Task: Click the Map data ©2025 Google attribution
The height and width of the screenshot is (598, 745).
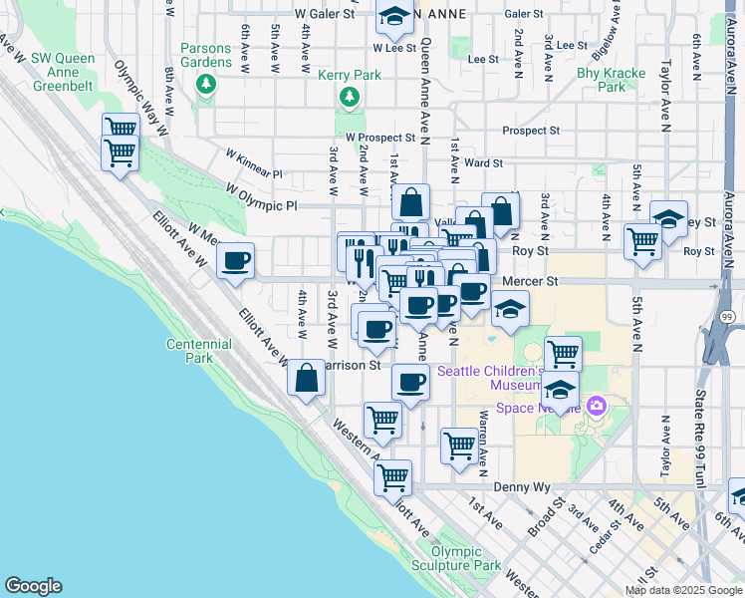Action: [683, 590]
